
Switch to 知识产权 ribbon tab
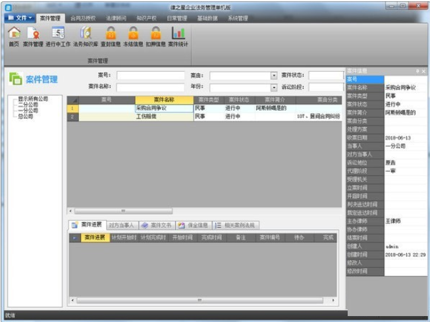[146, 18]
